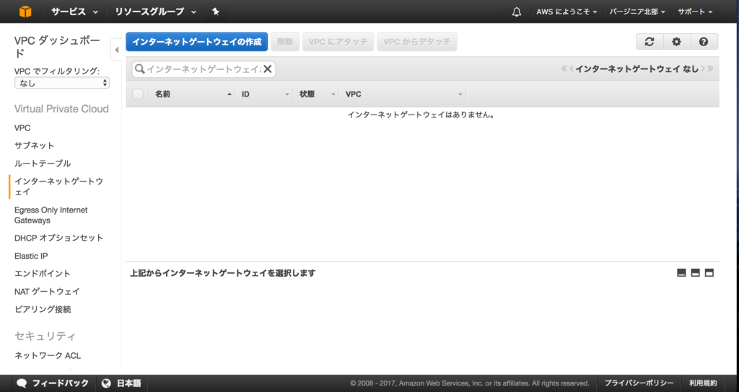Viewport: 739px width, 392px height.
Task: Select インターネットゲートウェイ in the sidebar
Action: pyautogui.click(x=58, y=187)
